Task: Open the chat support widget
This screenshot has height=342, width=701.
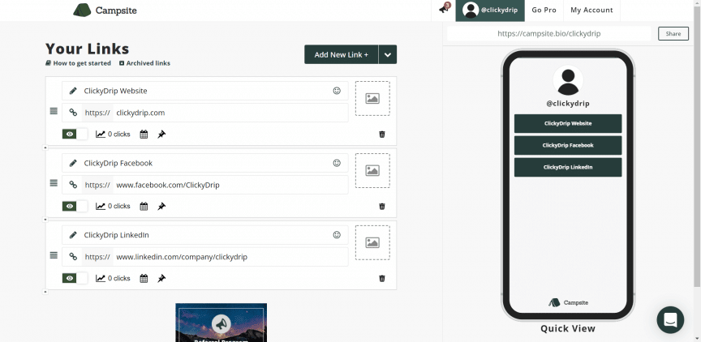Action: click(670, 320)
